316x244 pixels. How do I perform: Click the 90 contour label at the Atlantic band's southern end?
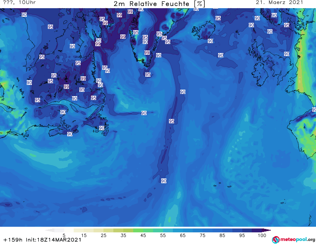coord(164,181)
